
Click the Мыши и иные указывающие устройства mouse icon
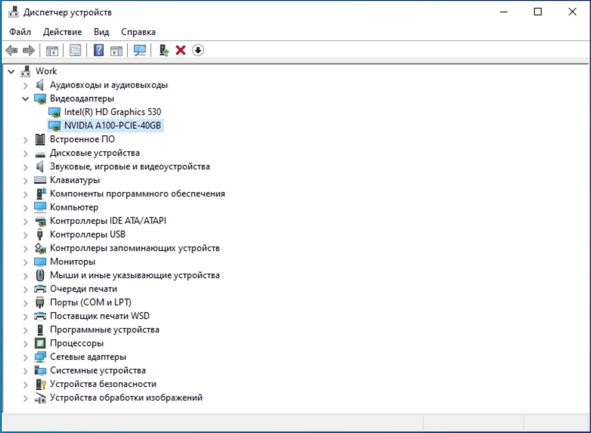click(40, 275)
